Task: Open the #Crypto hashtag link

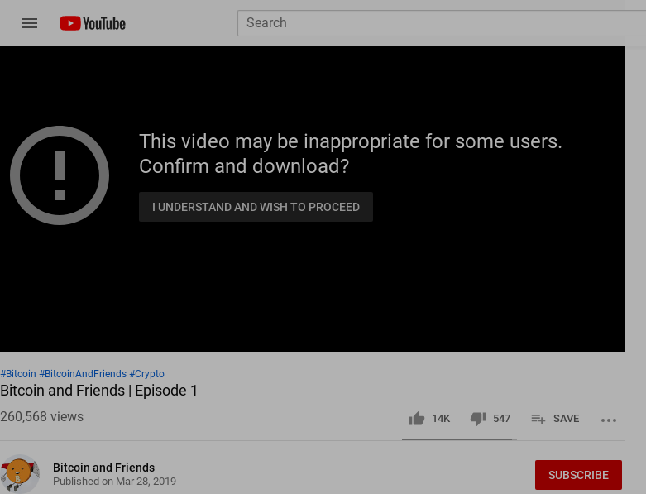Action: coord(146,374)
